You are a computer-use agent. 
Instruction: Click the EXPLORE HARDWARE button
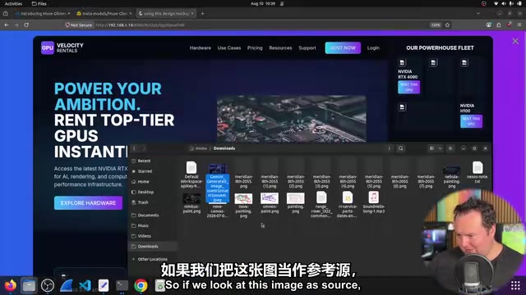(88, 203)
